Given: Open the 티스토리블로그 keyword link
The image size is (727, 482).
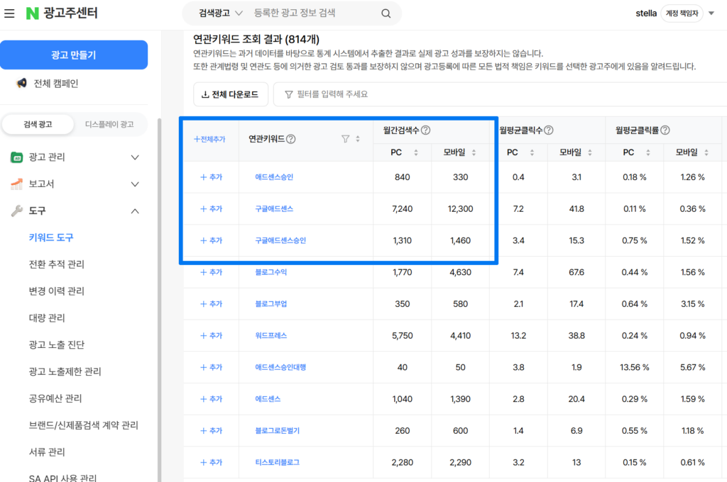Looking at the screenshot, I should 278,462.
